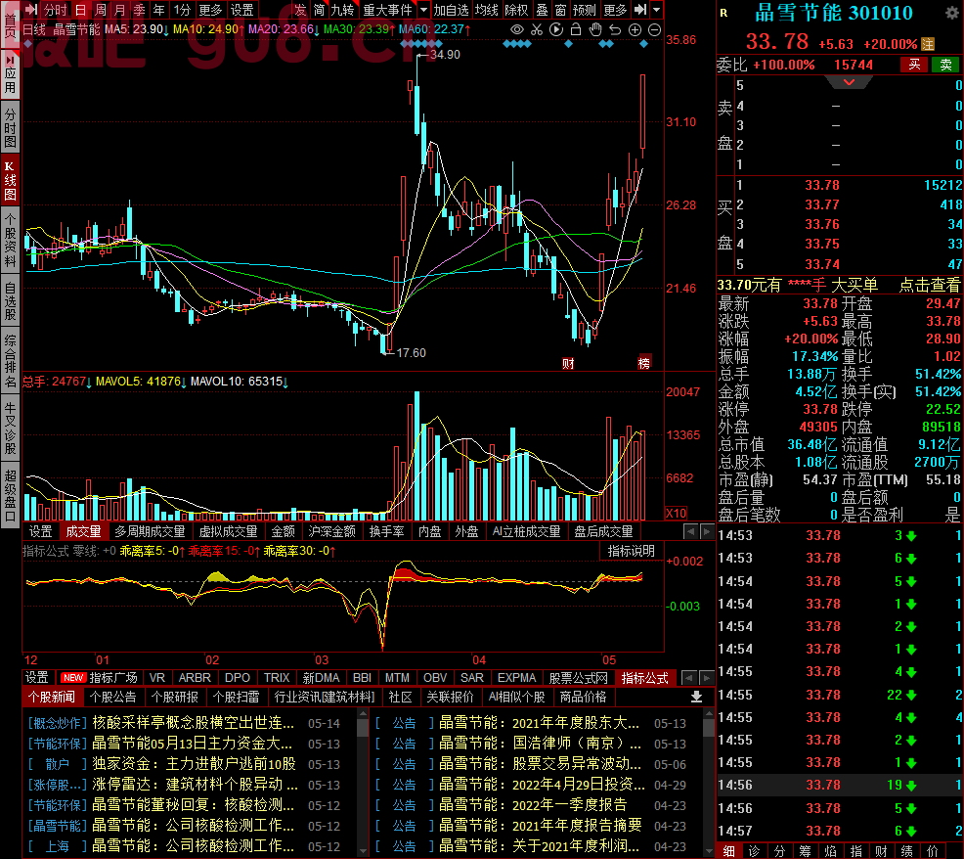The height and width of the screenshot is (859, 964).
Task: Open chart 设置 in top toolbar
Action: (241, 10)
